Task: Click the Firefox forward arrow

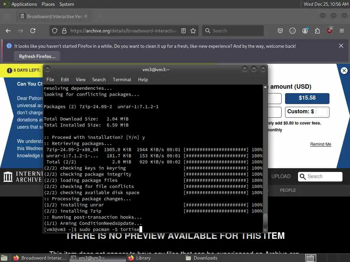Action: (x=21, y=31)
